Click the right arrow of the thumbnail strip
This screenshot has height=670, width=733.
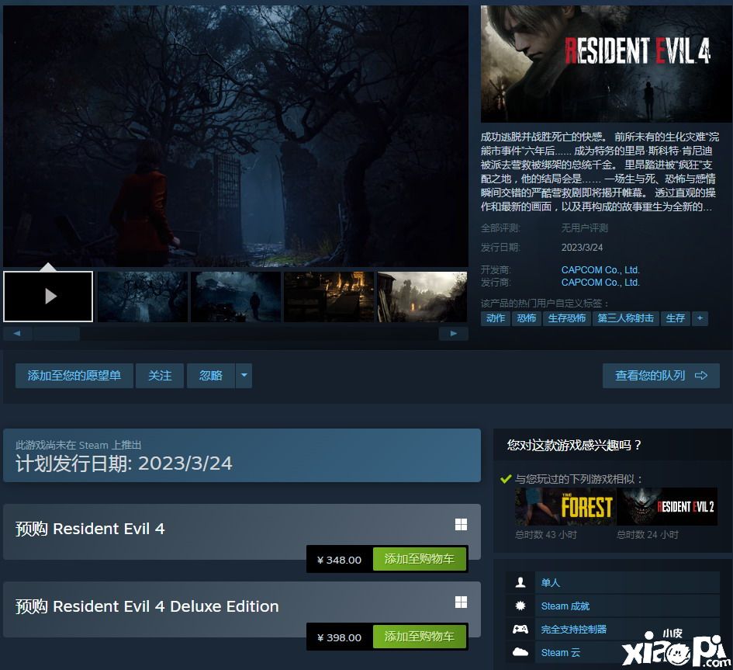454,334
